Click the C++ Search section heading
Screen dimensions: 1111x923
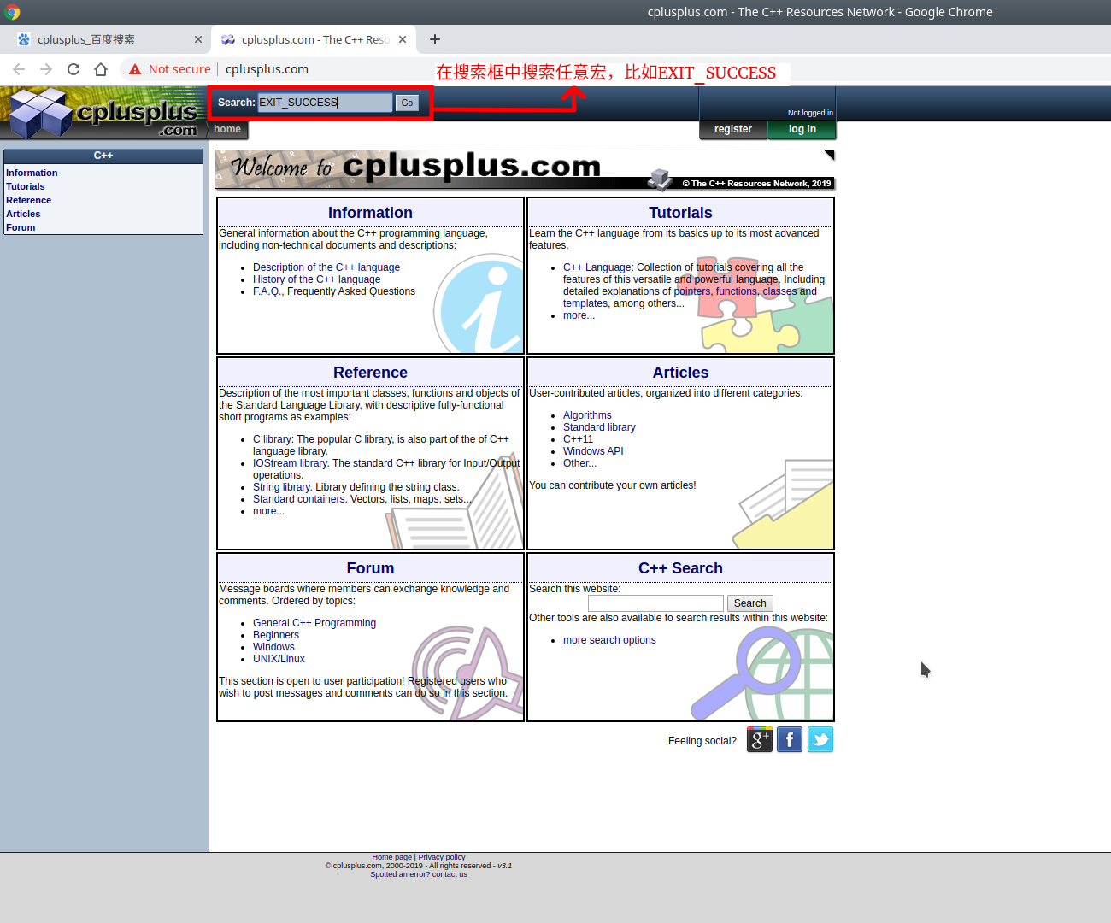[x=680, y=568]
